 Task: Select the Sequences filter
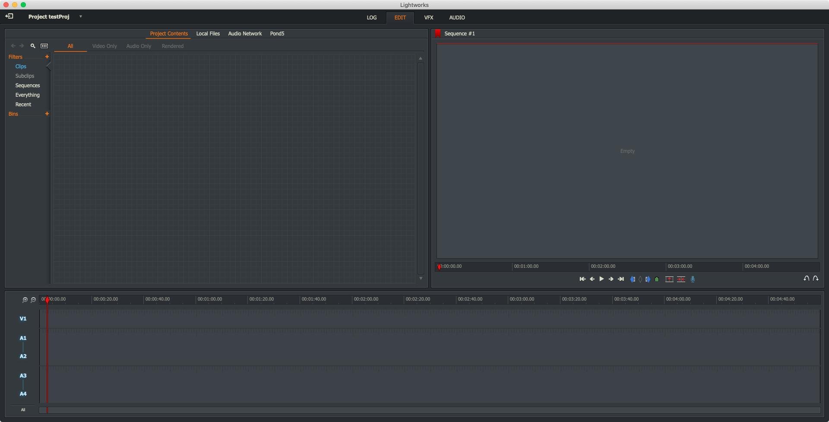click(27, 86)
